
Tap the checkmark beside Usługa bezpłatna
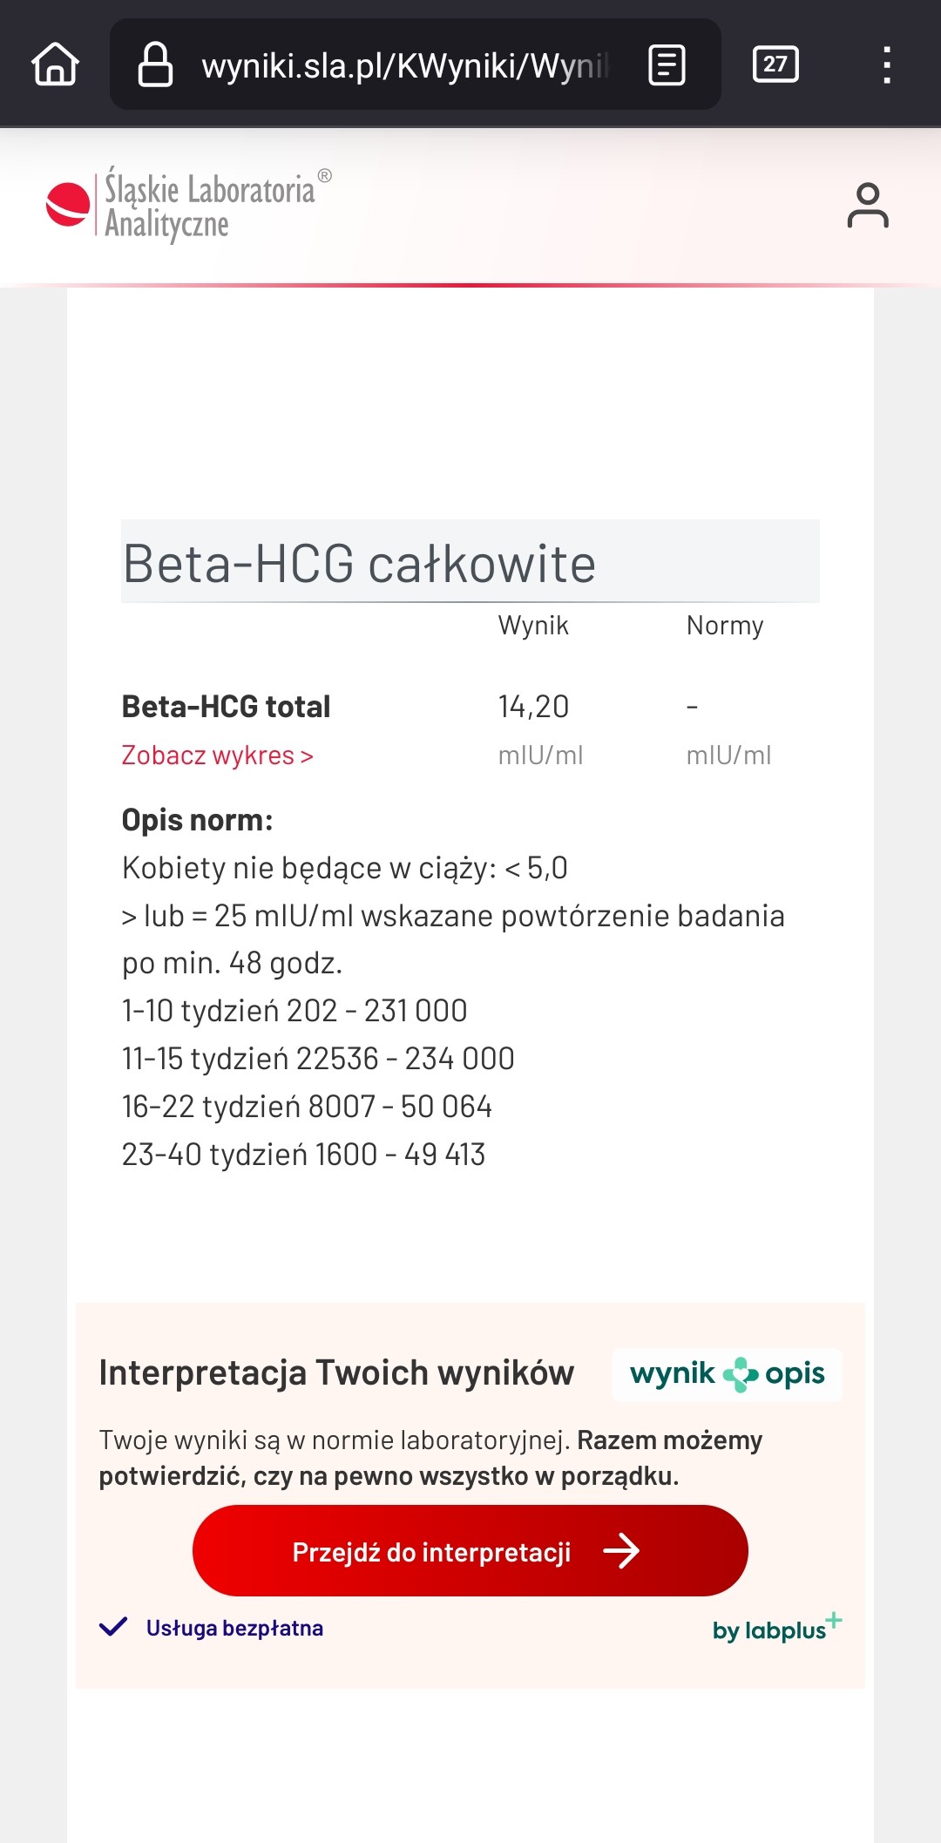point(113,1627)
